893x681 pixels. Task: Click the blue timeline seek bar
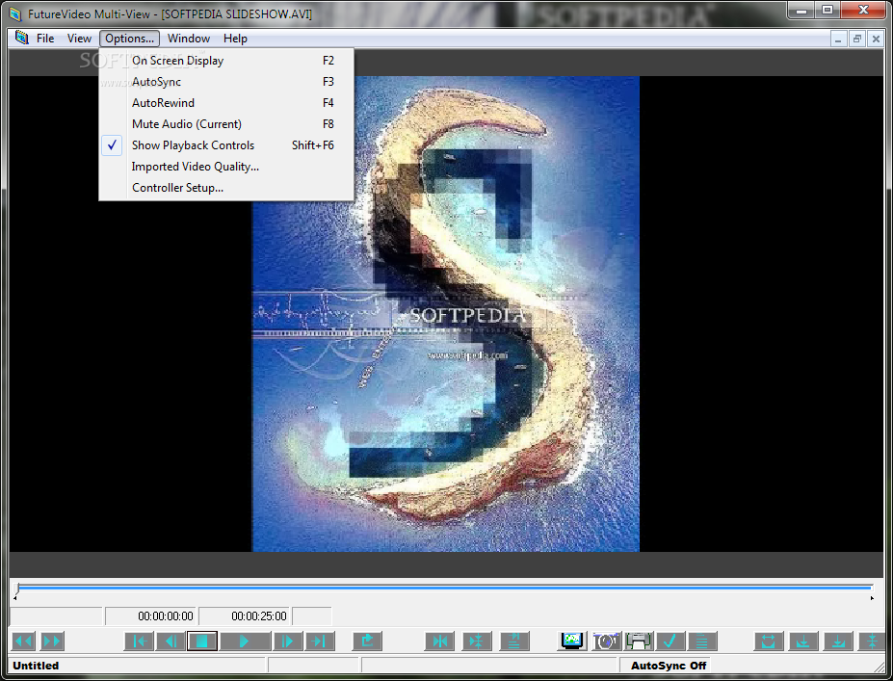click(445, 587)
